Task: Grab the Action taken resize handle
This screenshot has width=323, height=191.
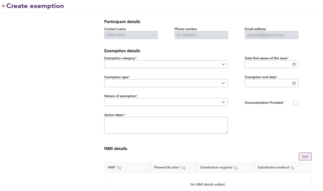Action: click(226, 132)
